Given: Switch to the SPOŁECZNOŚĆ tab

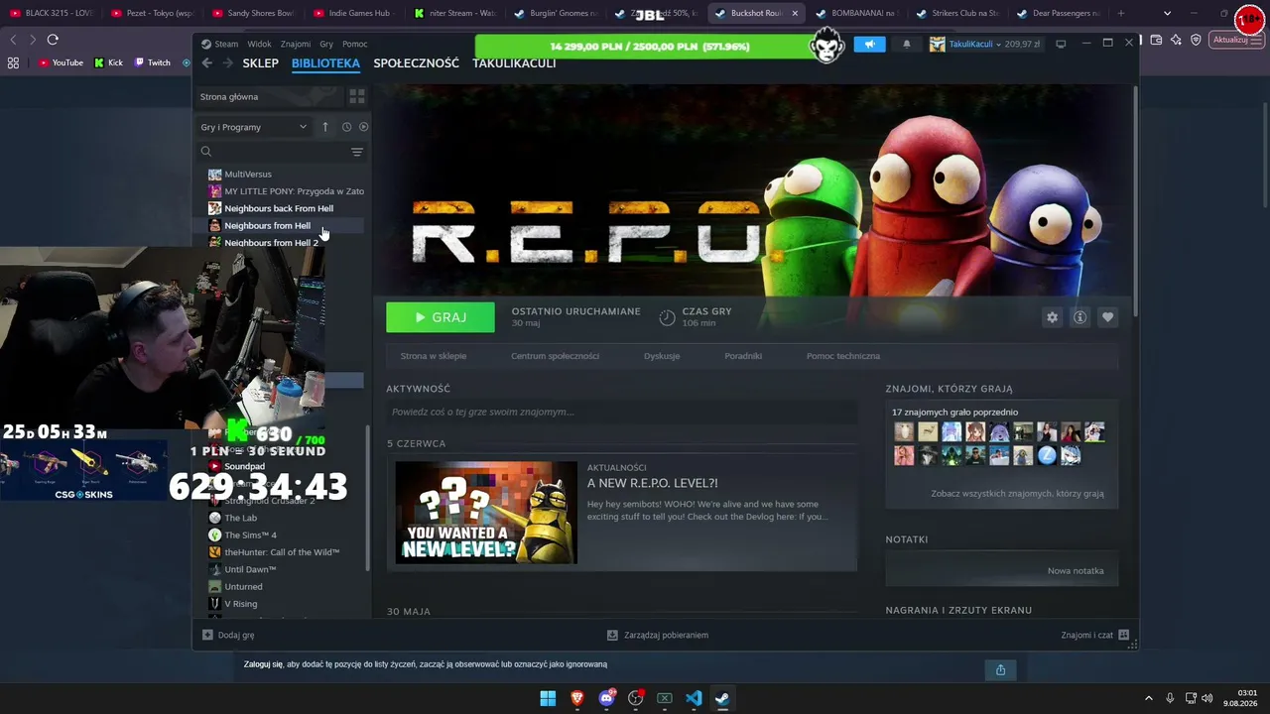Looking at the screenshot, I should (416, 62).
